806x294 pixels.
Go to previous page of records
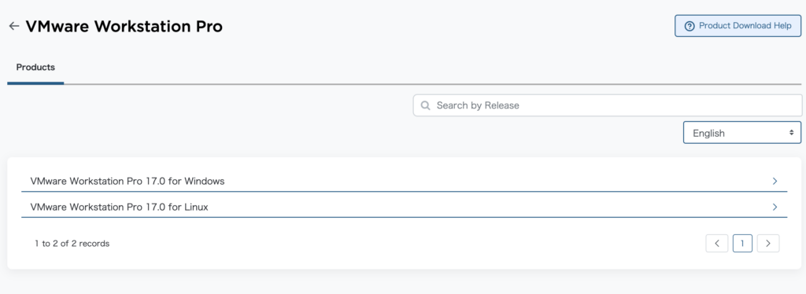tap(717, 243)
